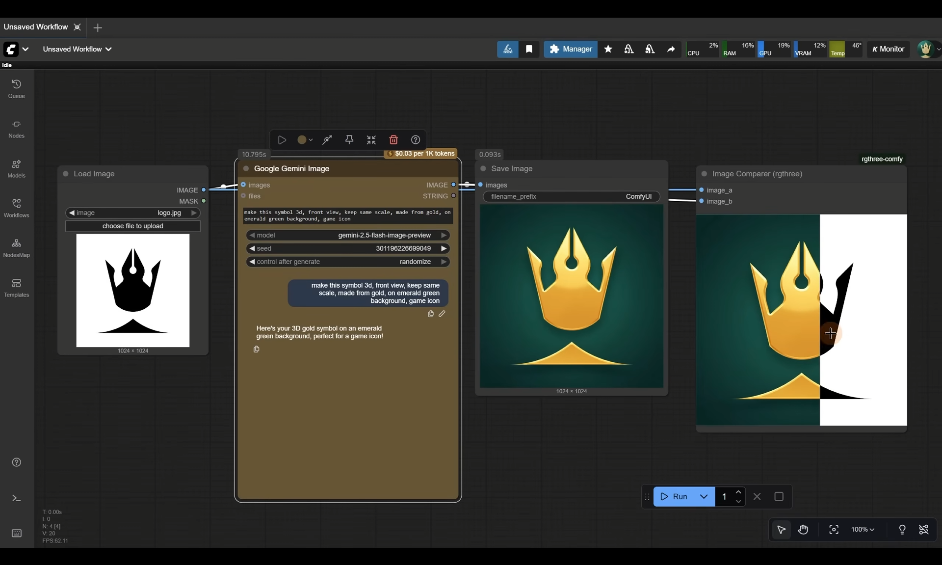Switch to the Unsaved Workflow tab
Image resolution: width=942 pixels, height=565 pixels.
pos(36,27)
